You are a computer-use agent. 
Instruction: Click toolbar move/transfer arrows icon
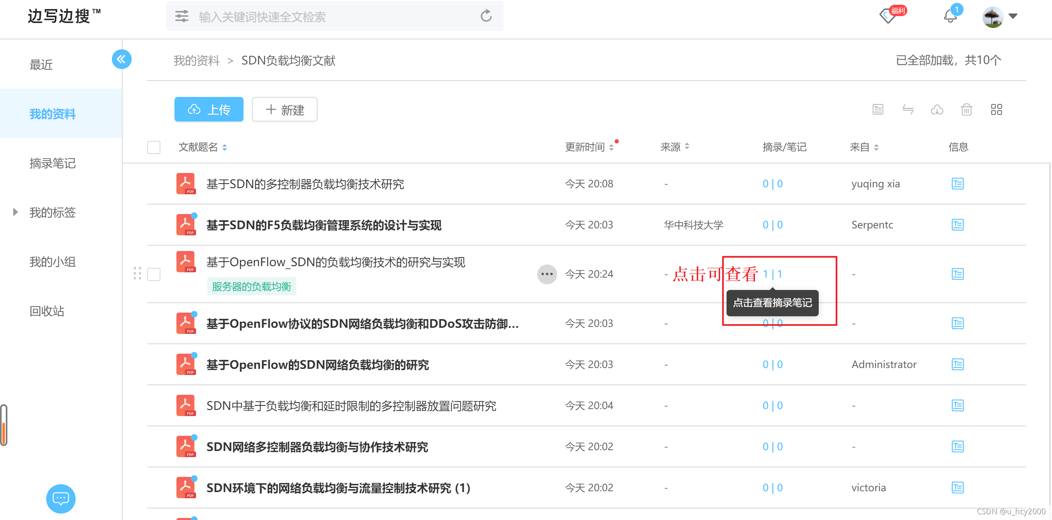point(908,109)
